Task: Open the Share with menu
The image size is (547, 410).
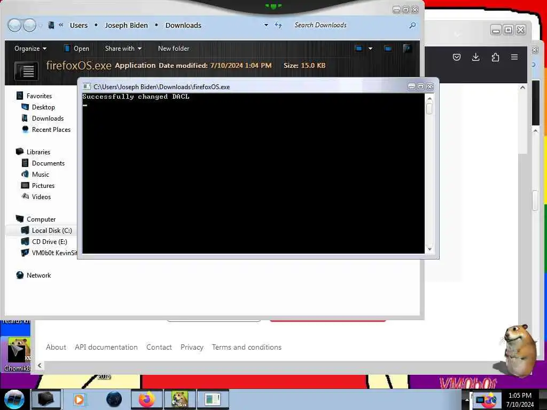Action: (123, 49)
